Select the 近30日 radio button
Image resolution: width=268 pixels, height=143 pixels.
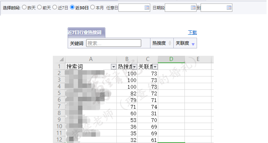(x=72, y=7)
